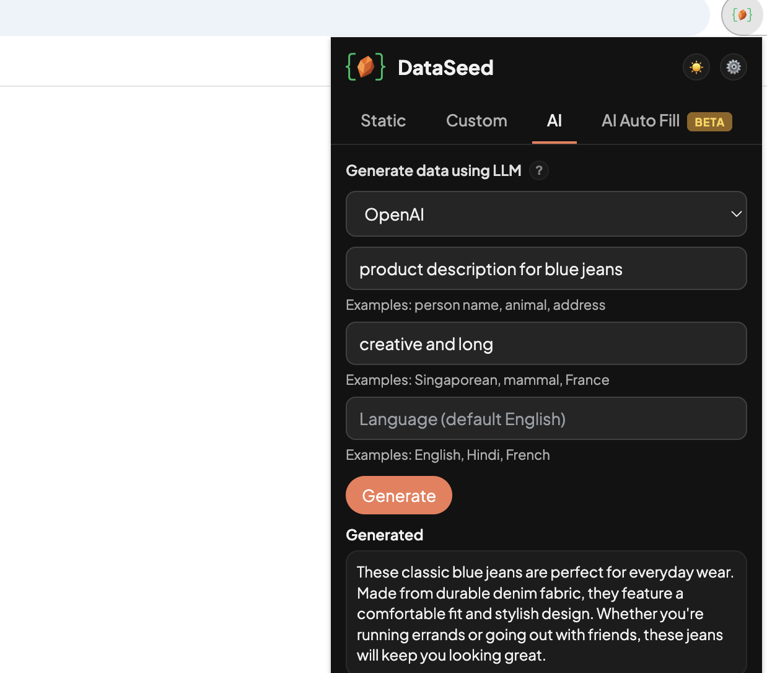767x673 pixels.
Task: Select the AI tab
Action: point(554,121)
